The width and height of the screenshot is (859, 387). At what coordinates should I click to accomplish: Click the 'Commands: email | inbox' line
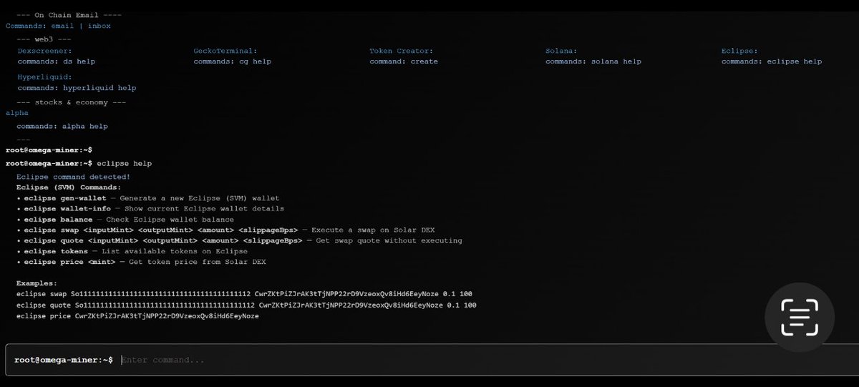click(58, 26)
